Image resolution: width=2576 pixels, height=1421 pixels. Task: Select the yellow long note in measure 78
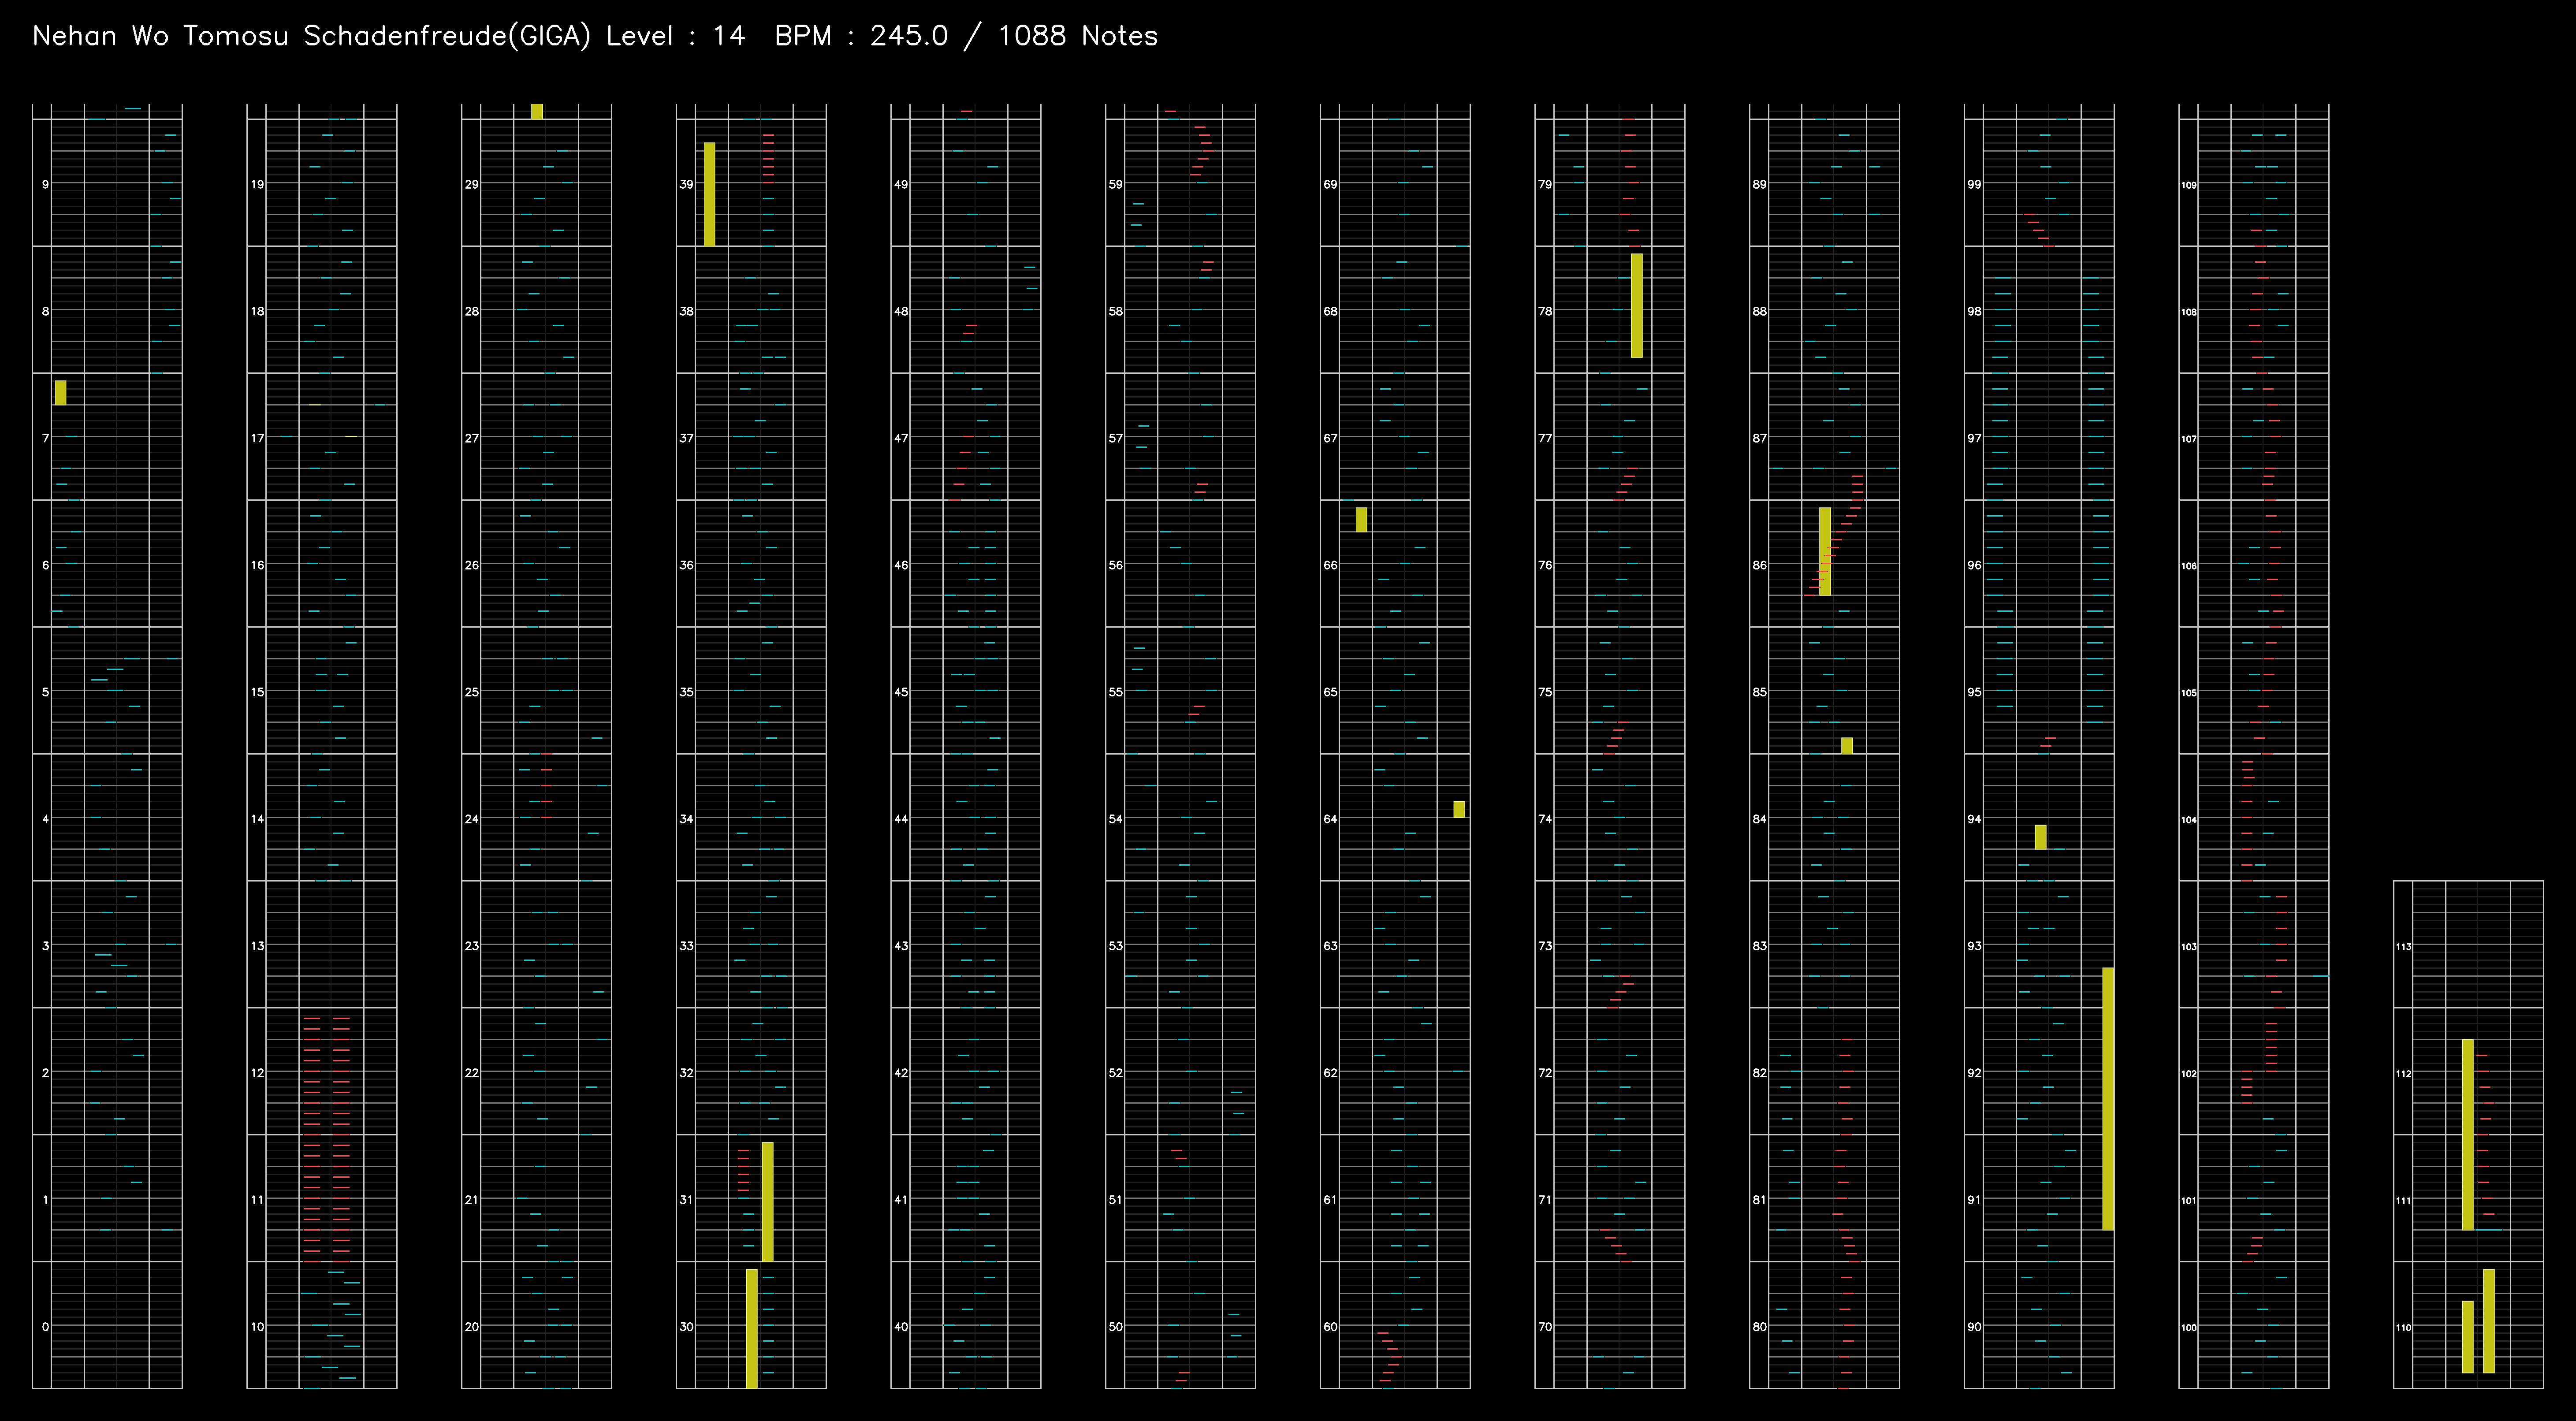pyautogui.click(x=1637, y=305)
